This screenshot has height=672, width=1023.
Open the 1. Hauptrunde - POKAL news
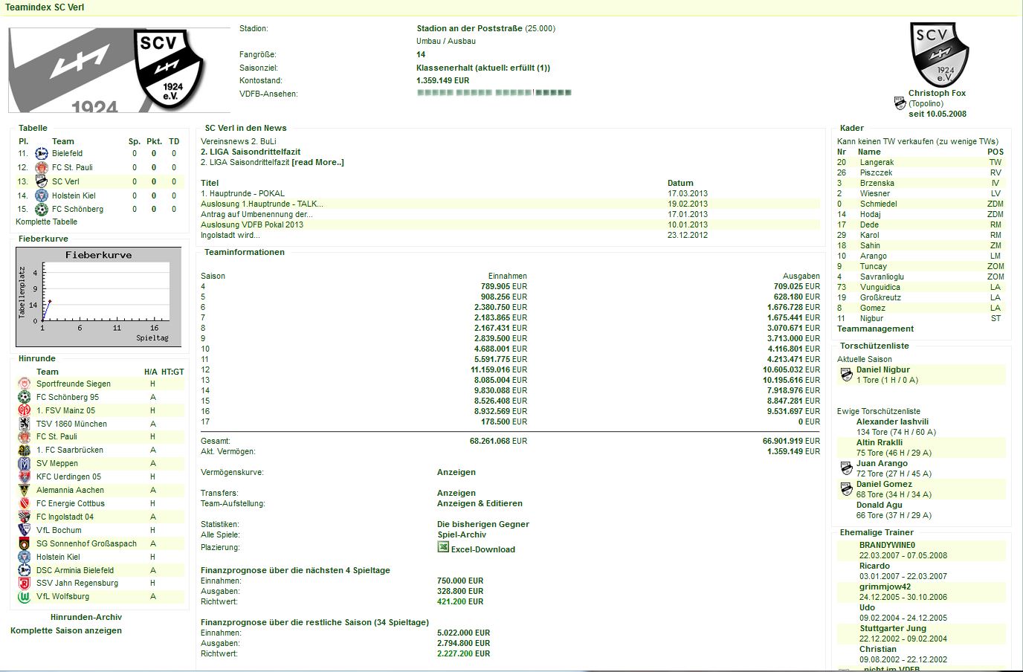coord(242,194)
